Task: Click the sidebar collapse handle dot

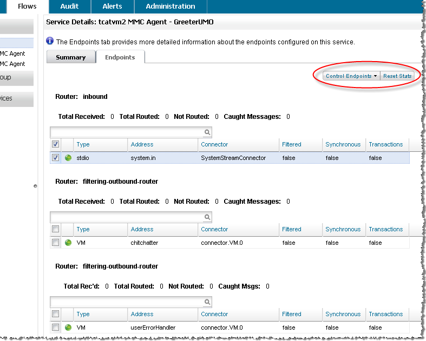Action: tap(35, 186)
